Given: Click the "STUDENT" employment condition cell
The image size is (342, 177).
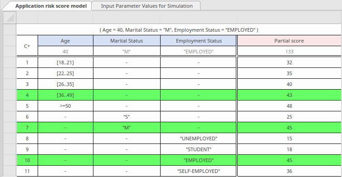Looking at the screenshot, I should (198, 149).
